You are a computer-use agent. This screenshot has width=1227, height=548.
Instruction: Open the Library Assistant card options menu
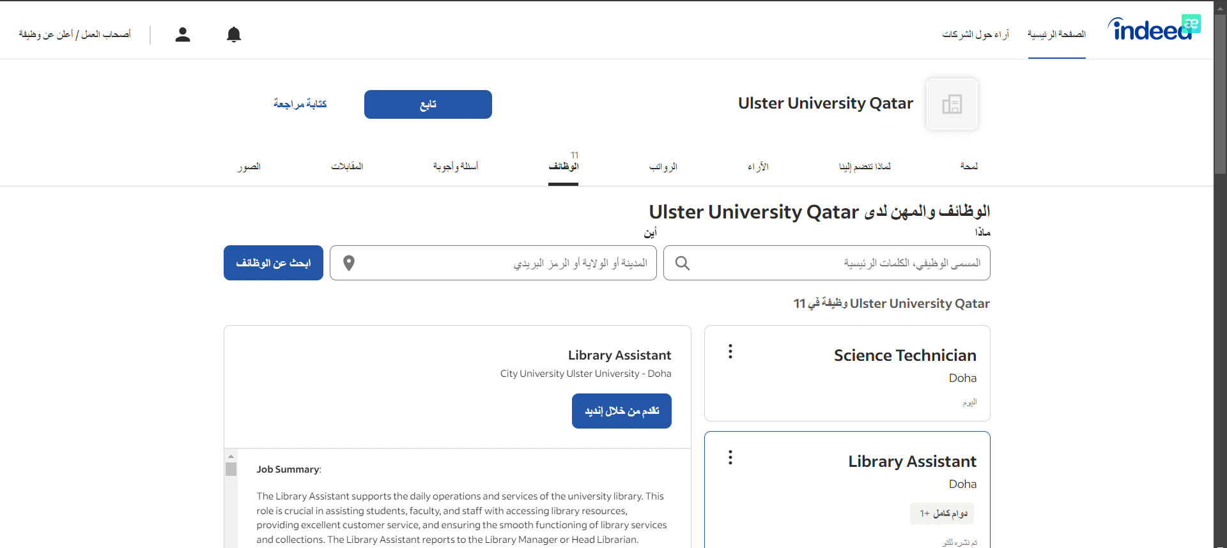coord(730,457)
